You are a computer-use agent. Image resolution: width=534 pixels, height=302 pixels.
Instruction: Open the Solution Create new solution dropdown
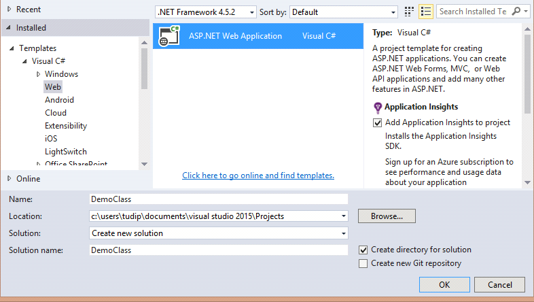[x=344, y=233]
